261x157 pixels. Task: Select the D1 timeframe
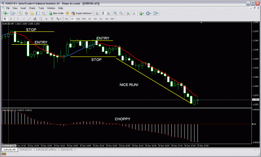tap(101, 19)
